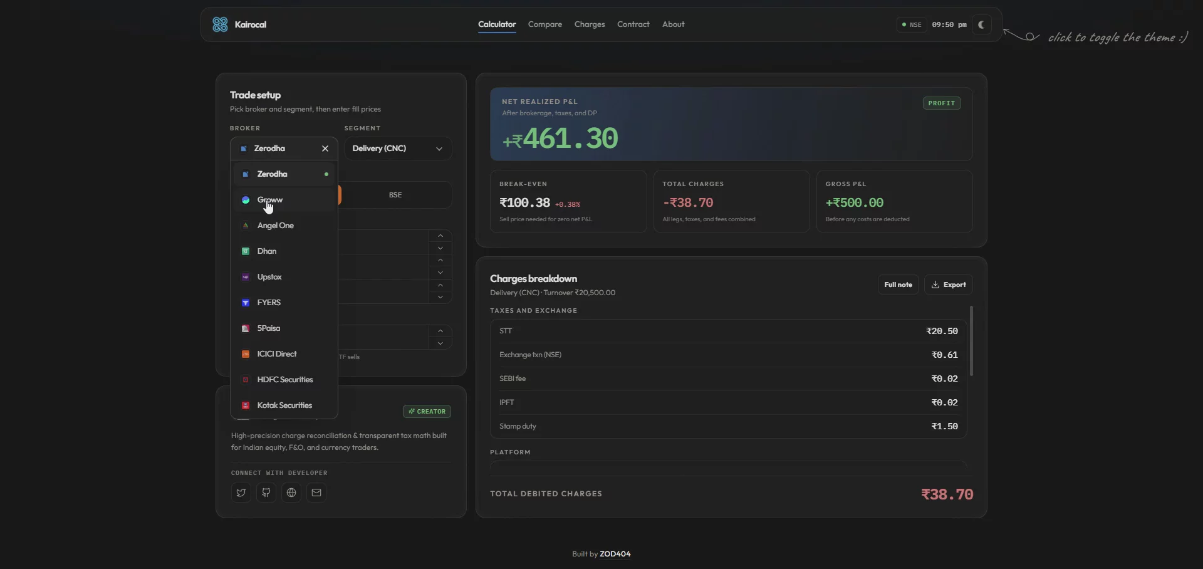1203x569 pixels.
Task: Click the Gross P&L +₹500.00 value
Action: [x=855, y=203]
